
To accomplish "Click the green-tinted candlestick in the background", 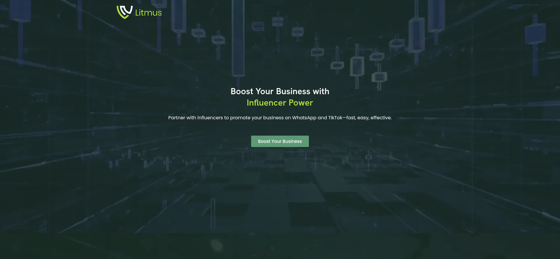I will [379, 77].
